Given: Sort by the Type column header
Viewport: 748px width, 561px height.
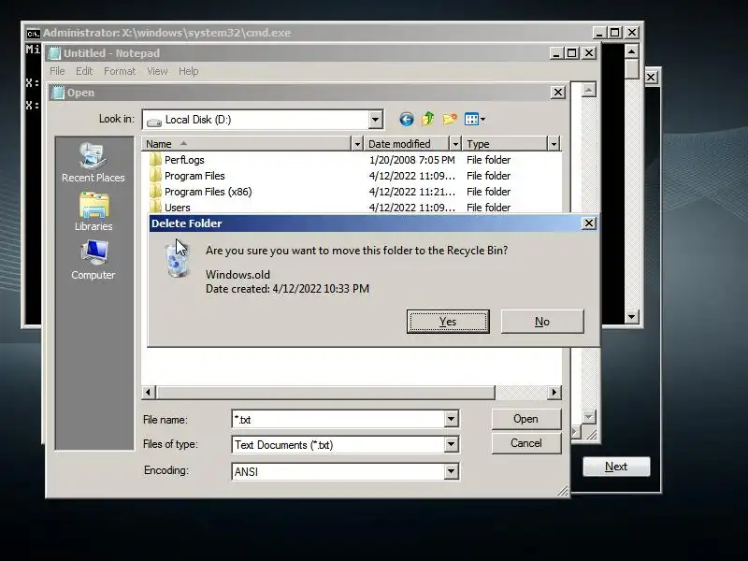Looking at the screenshot, I should point(505,144).
